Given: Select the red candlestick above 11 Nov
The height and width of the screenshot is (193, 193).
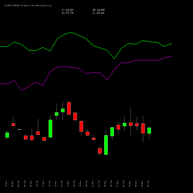Looking at the screenshot, I should point(44,139).
